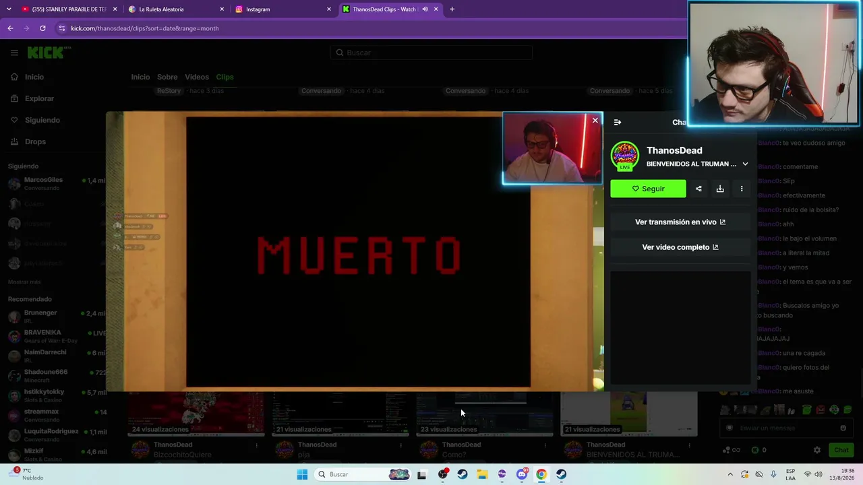Switch keyboard language ESP LAA
The width and height of the screenshot is (863, 485).
point(790,474)
